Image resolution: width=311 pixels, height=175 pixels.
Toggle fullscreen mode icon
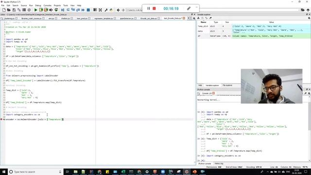pos(100,10)
